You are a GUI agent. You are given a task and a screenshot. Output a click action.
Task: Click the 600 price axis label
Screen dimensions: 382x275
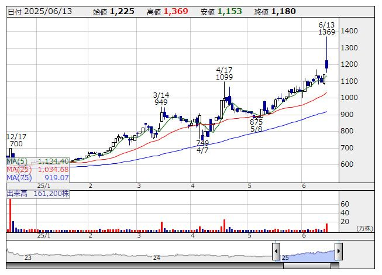(347, 164)
